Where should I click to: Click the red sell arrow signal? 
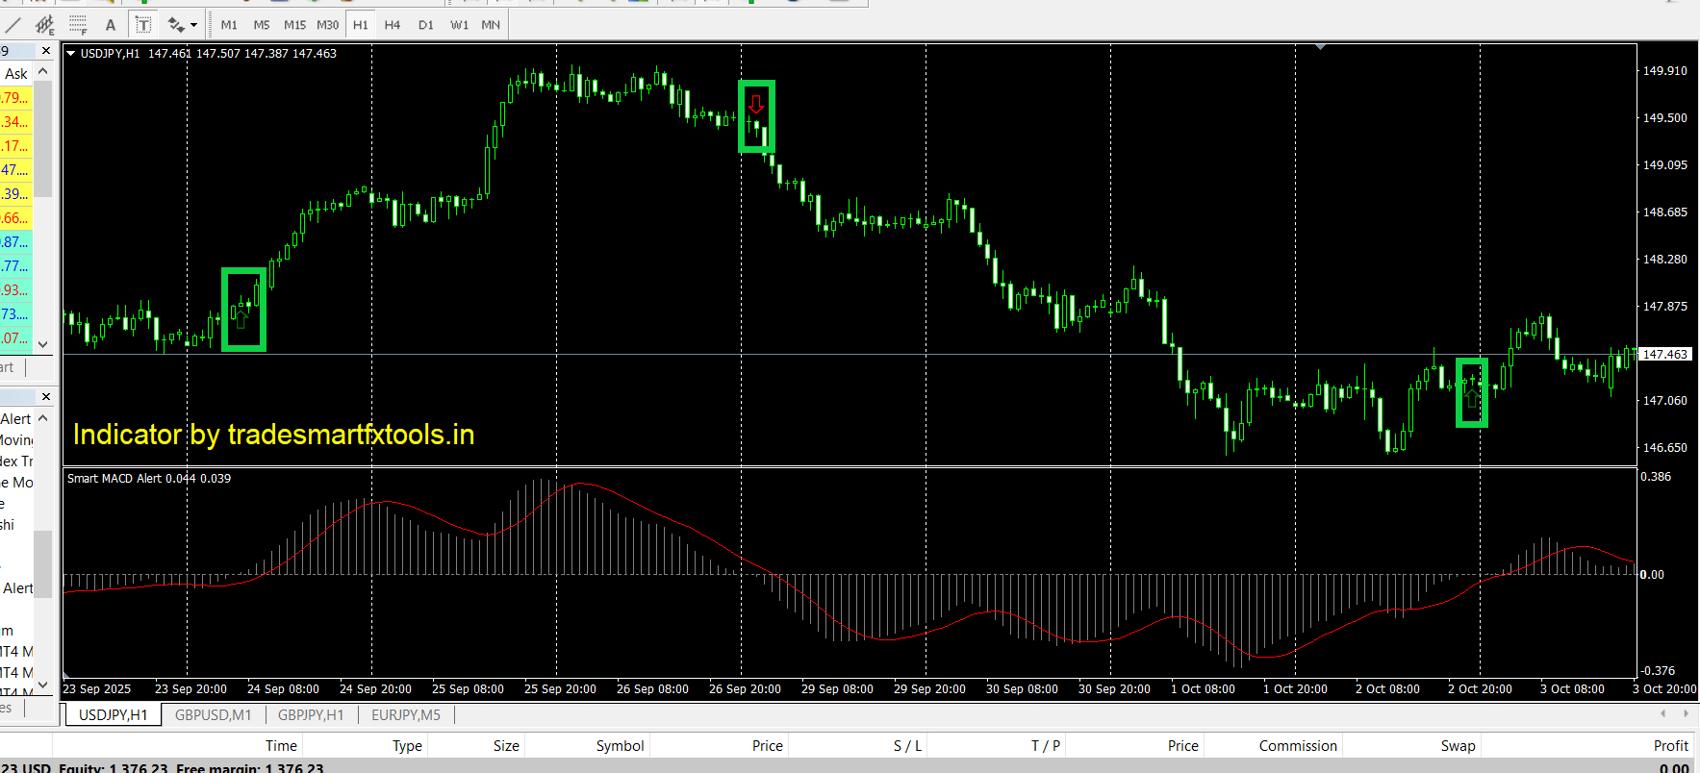756,104
